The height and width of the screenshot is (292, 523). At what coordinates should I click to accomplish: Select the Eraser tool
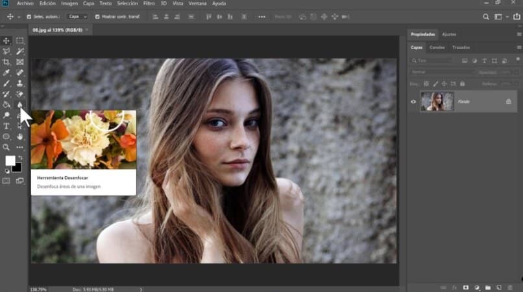[19, 94]
